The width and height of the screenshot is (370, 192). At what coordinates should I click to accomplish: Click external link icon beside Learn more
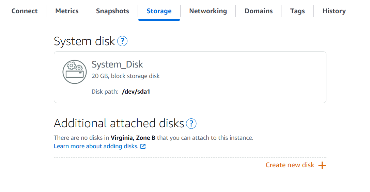click(143, 147)
